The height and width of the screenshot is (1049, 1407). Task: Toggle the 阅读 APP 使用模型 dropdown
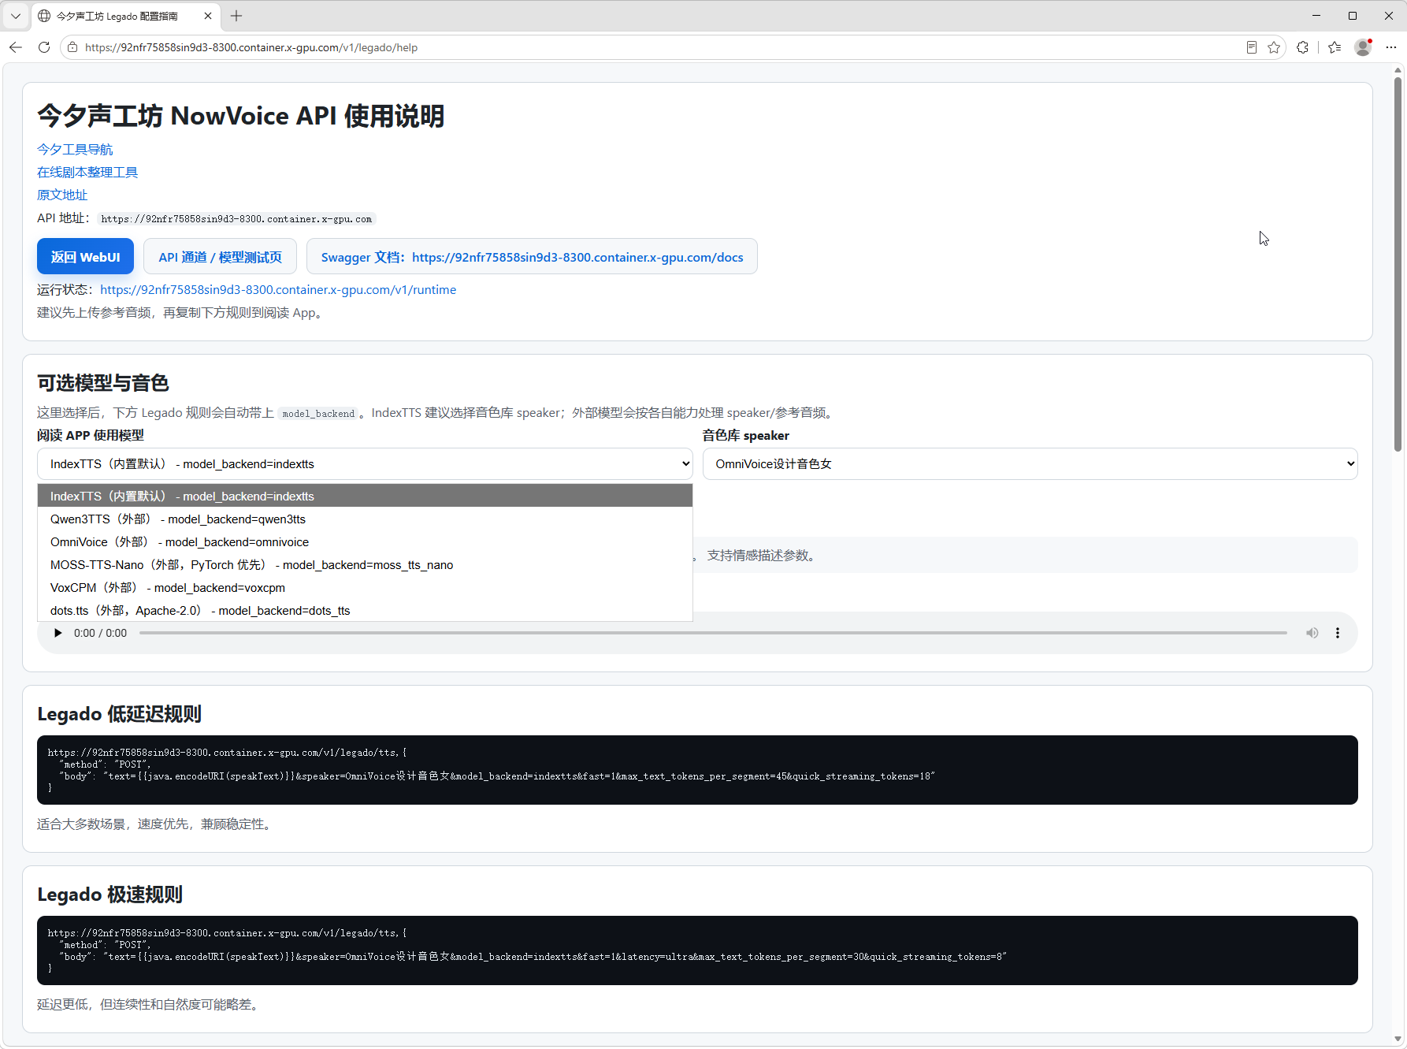pos(365,464)
